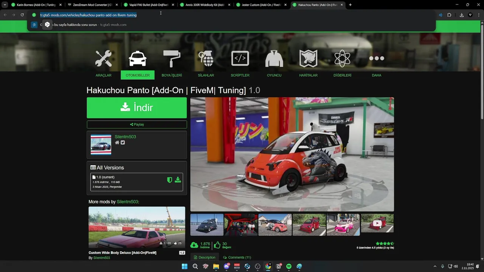The image size is (484, 272).
Task: Click the green download icon for version 1.0
Action: tap(178, 180)
